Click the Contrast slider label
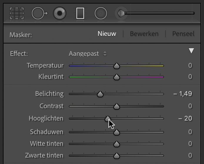This screenshot has height=164, width=204. click(x=51, y=106)
